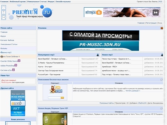Expand the Counter-Strike Source submenu arrow
The width and height of the screenshot is (167, 125).
coord(19,61)
